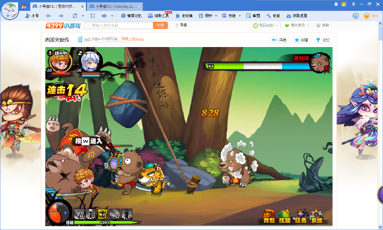Go forward with the right arrow button
The image size is (383, 230).
[61, 16]
